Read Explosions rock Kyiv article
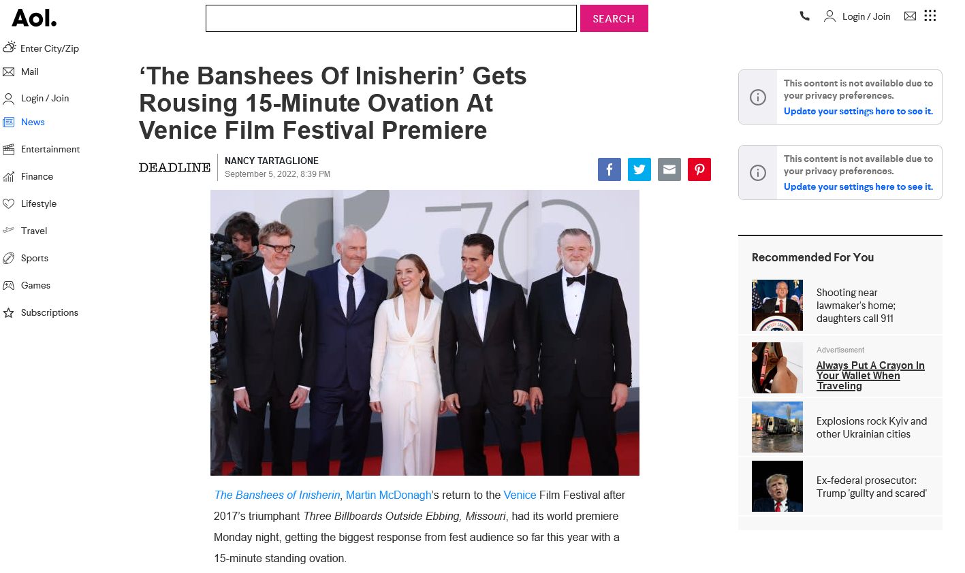The width and height of the screenshot is (965, 573). 871,427
